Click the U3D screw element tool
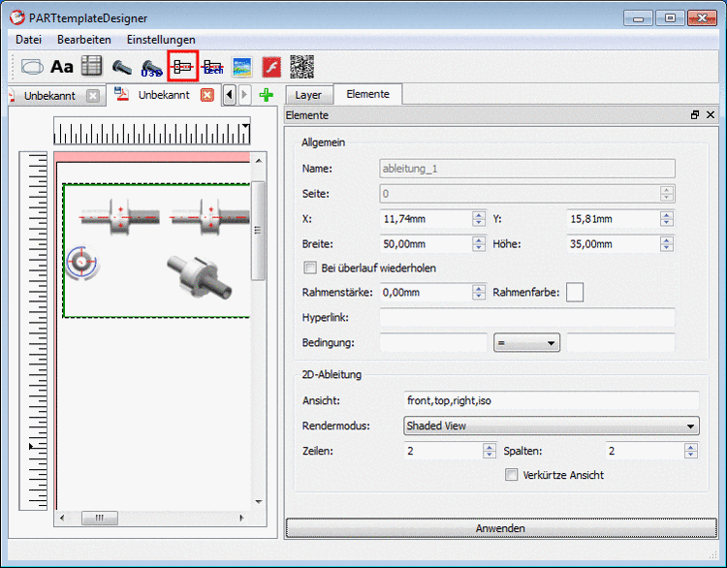Image resolution: width=727 pixels, height=568 pixels. 151,68
